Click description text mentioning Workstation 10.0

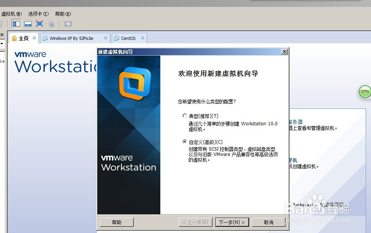click(x=233, y=126)
